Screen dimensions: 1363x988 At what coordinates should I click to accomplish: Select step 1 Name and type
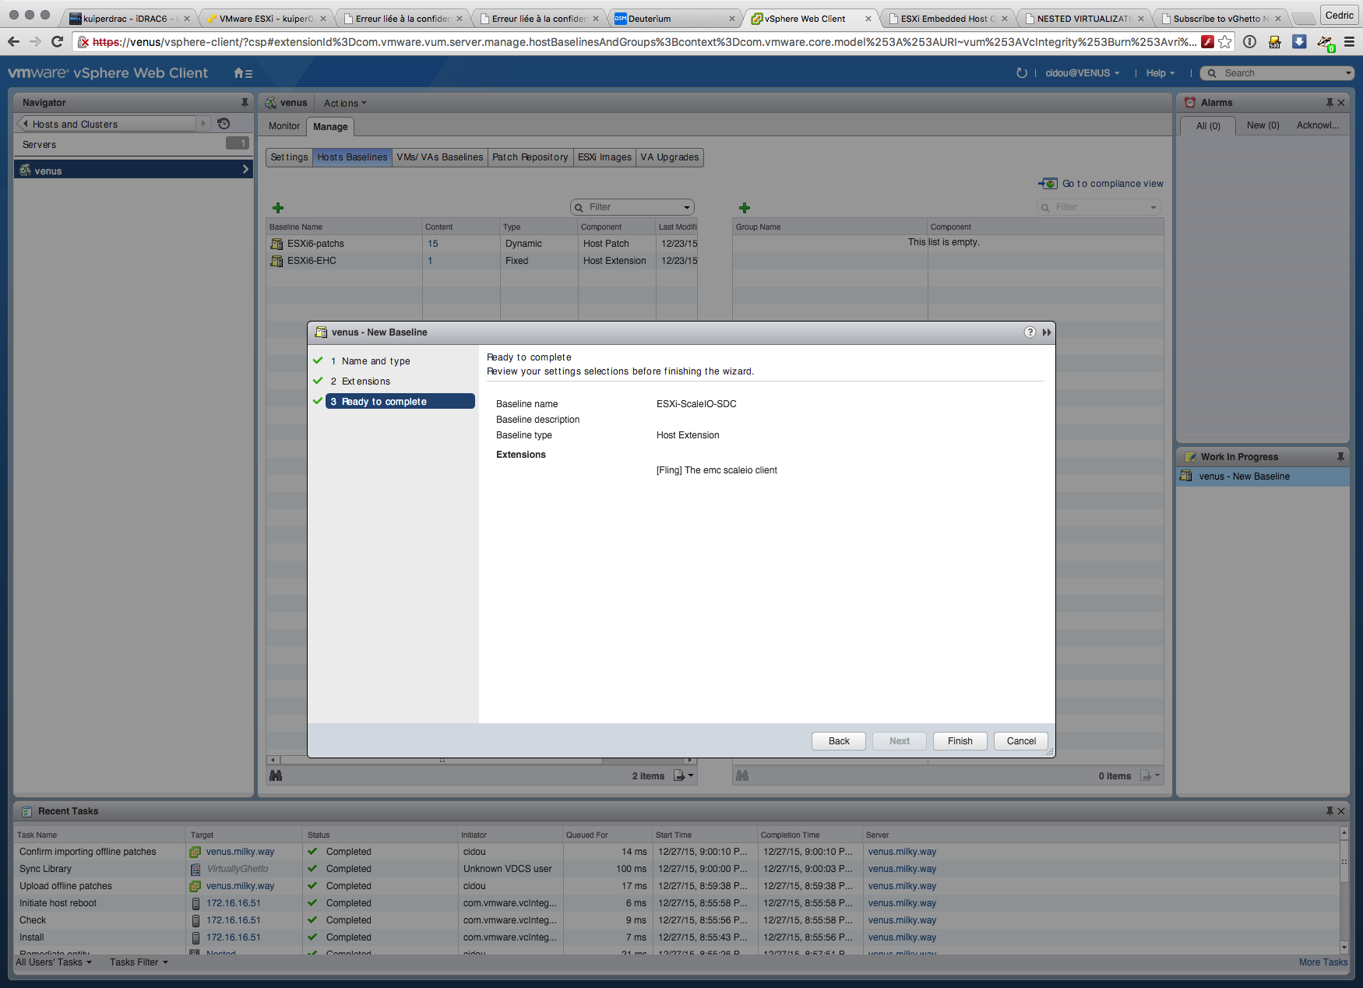375,361
